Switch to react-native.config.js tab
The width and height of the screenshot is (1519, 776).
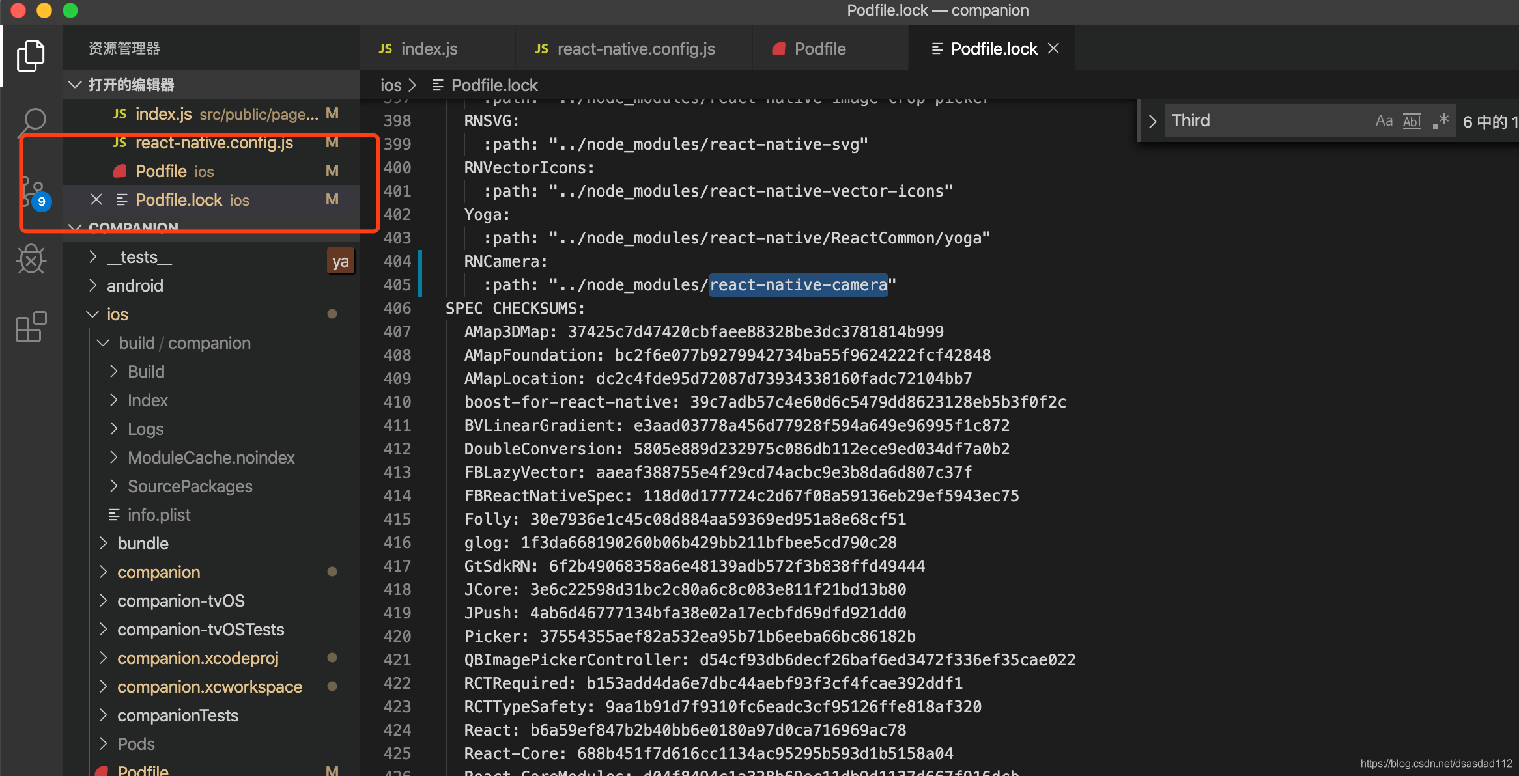(635, 49)
